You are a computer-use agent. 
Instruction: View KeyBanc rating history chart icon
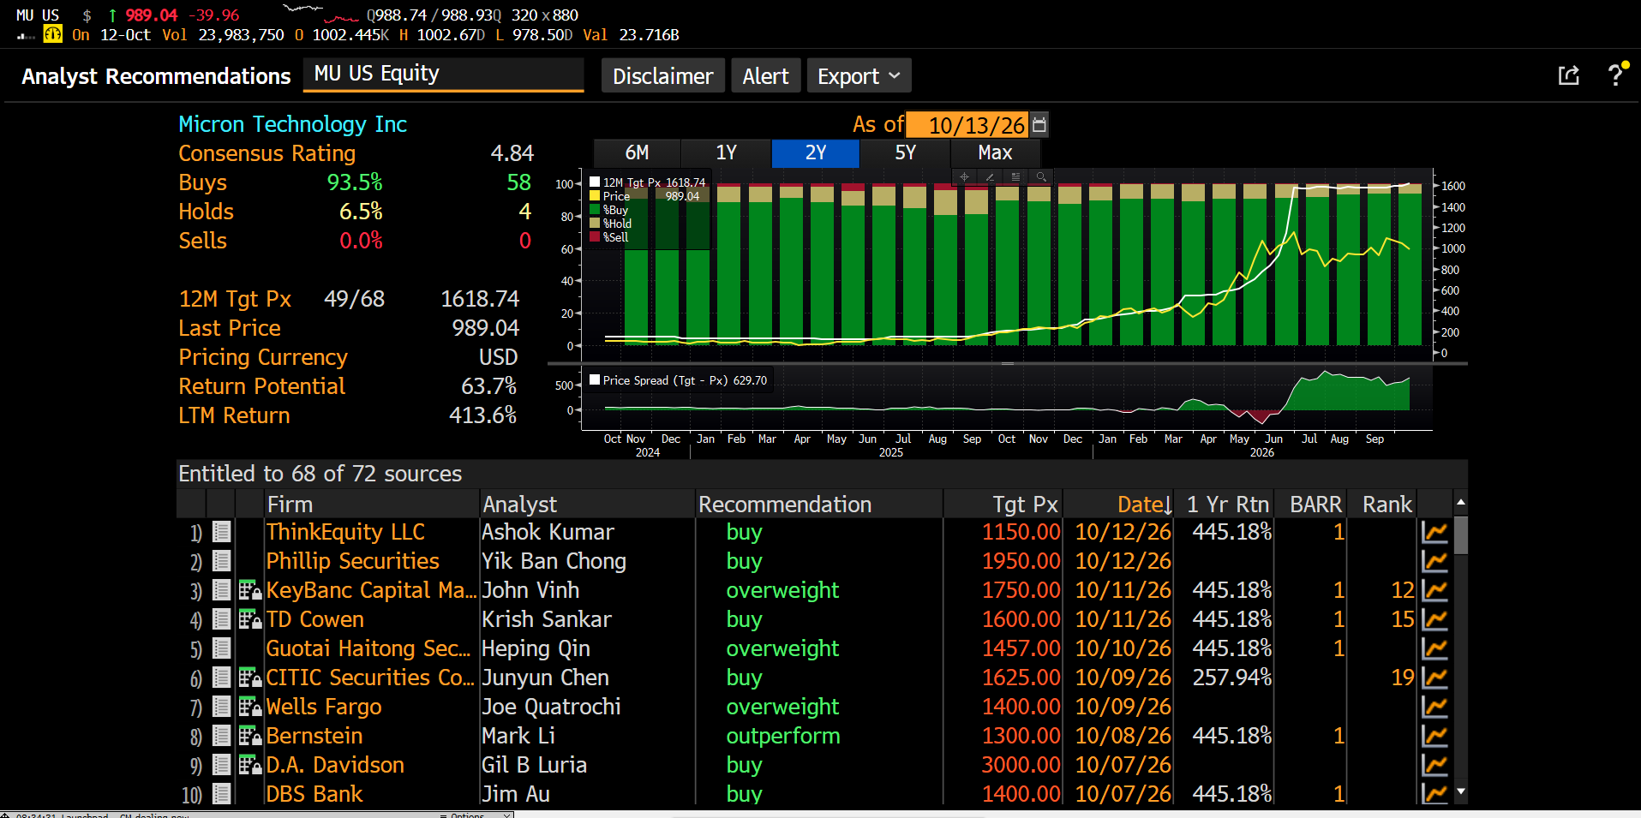(1434, 590)
